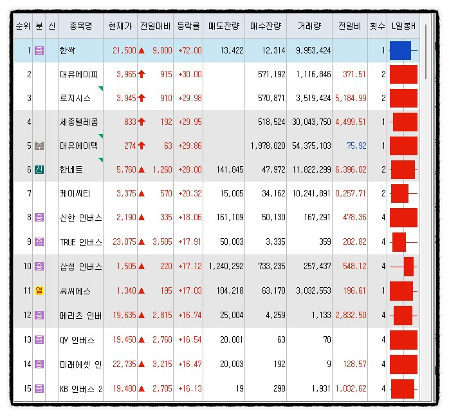
Task: Sort by the 종목명 column header
Action: 81,26
